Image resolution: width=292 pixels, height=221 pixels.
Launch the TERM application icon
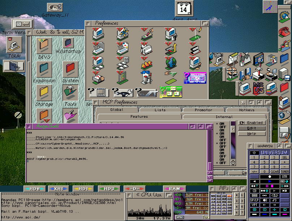tap(14, 46)
